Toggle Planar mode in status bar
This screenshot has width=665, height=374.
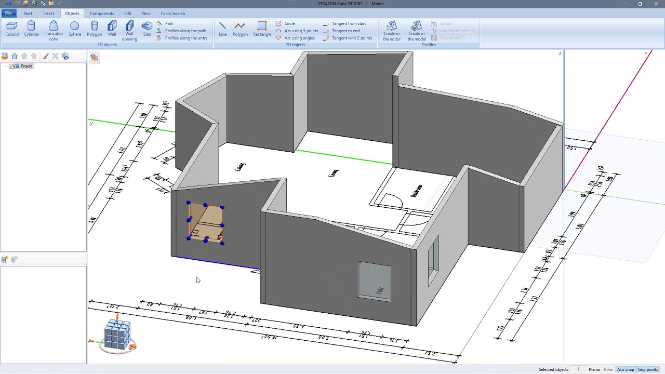coord(594,369)
